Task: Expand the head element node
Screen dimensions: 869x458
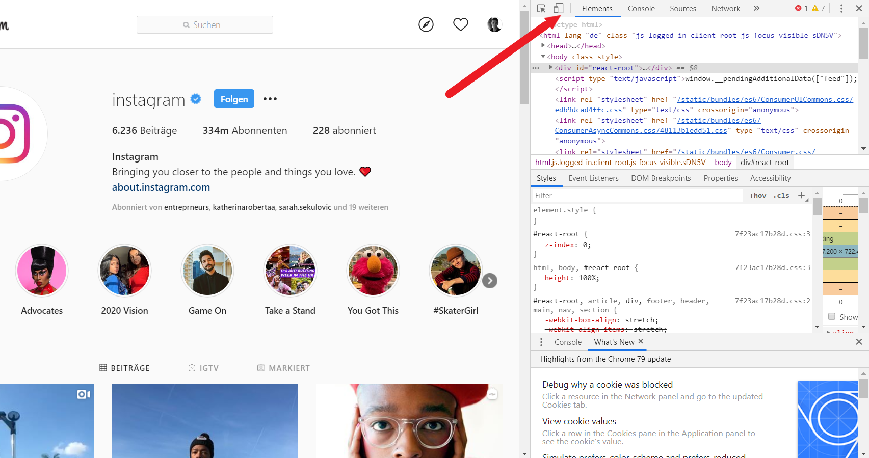Action: point(543,46)
